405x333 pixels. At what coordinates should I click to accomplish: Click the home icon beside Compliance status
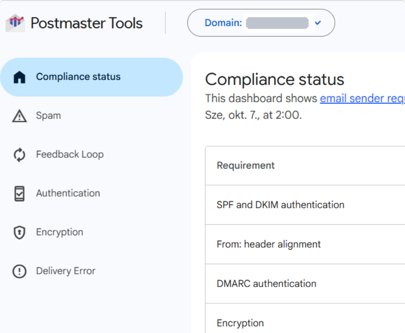tap(19, 77)
